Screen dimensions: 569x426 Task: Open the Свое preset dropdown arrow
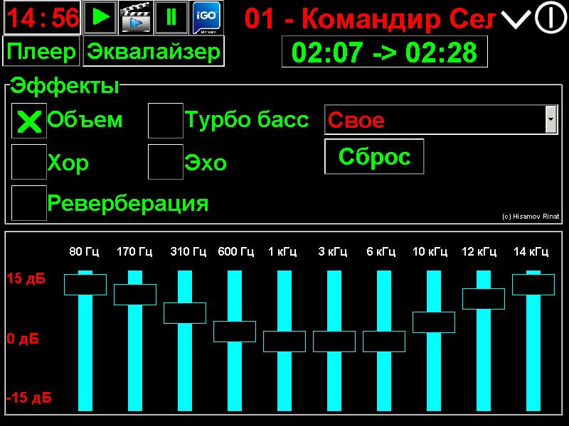tap(551, 119)
